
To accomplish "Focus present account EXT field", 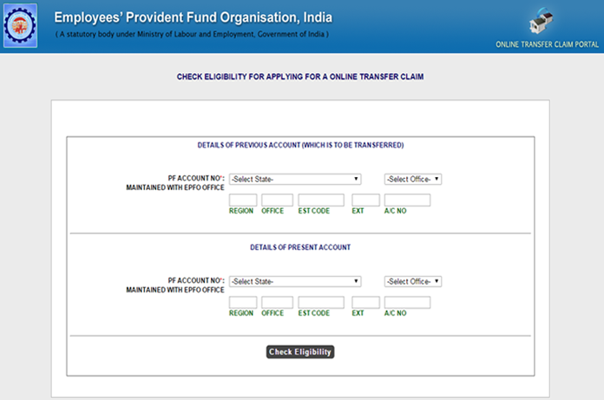I will [365, 303].
